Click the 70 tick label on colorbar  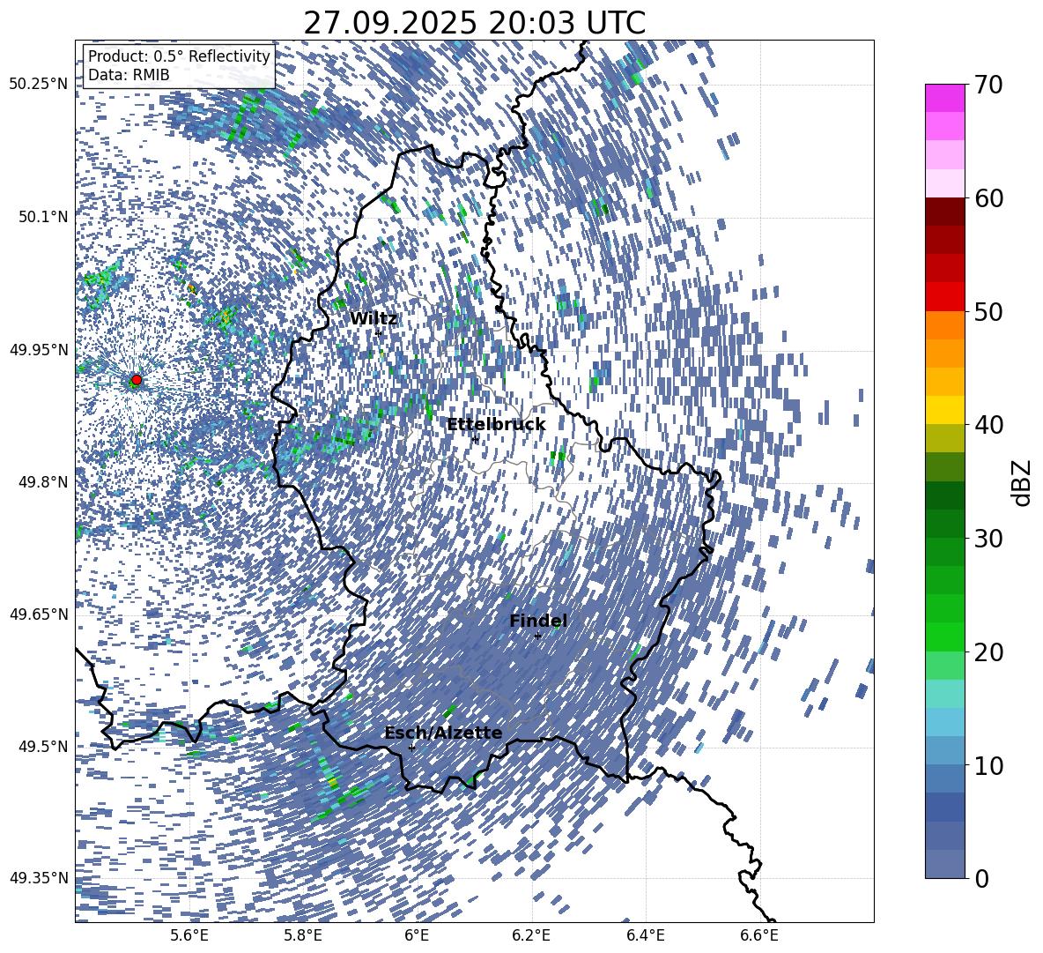[988, 85]
